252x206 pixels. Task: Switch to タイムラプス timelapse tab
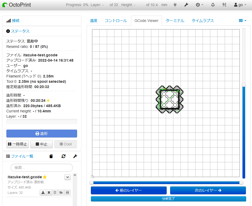pos(203,21)
